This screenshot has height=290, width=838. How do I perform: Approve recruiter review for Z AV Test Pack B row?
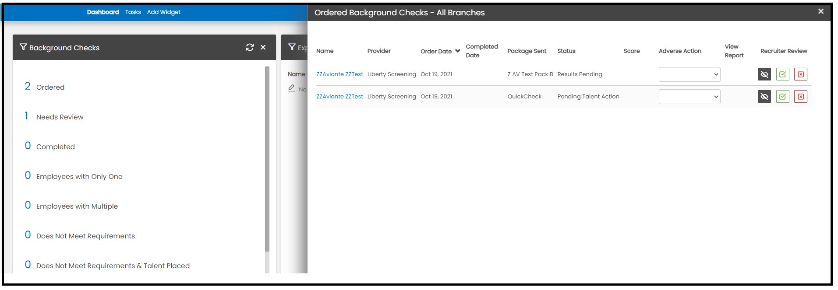783,74
